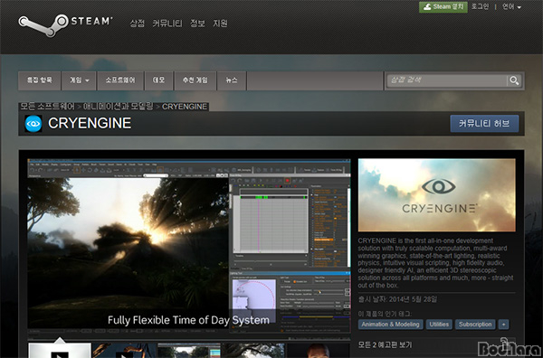
Task: Select the fourth thumbnail in the strip
Action: (253, 350)
